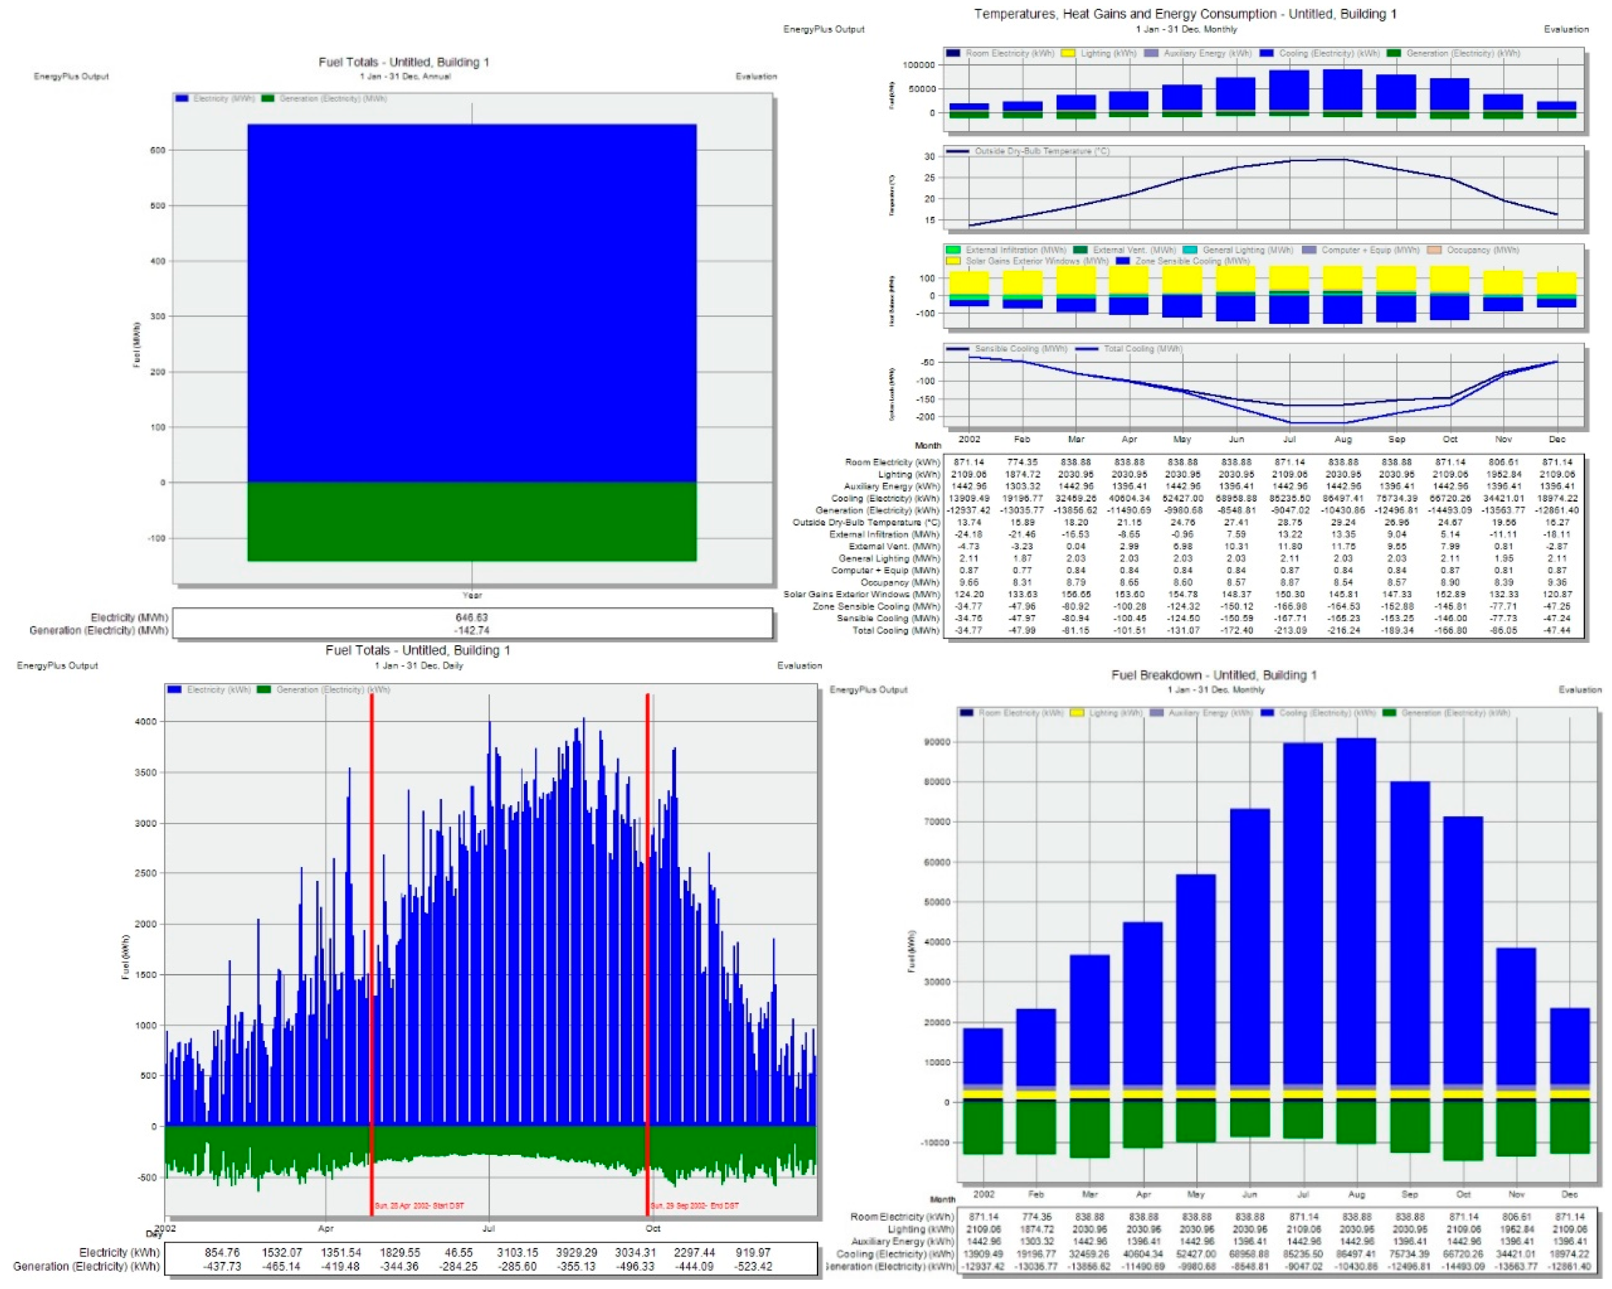Click the annual Electricity total value 646.63
Viewport: 1612px width, 1289px height.
472,618
